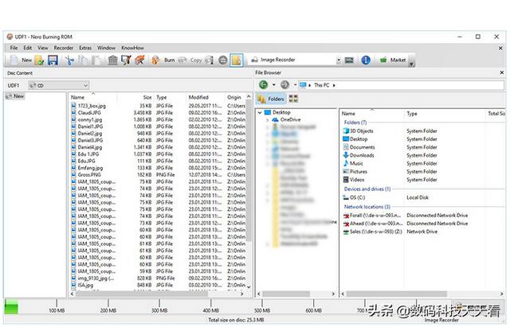Open the File menu

[14, 48]
